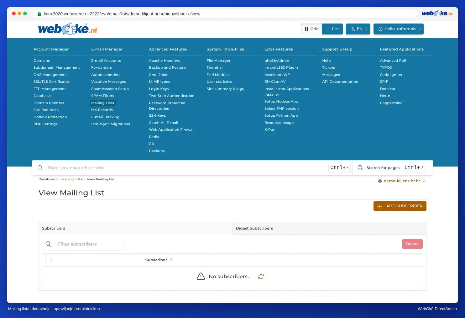Image resolution: width=465 pixels, height=318 pixels.
Task: Click the Enter your search criteria field
Action: (x=186, y=168)
